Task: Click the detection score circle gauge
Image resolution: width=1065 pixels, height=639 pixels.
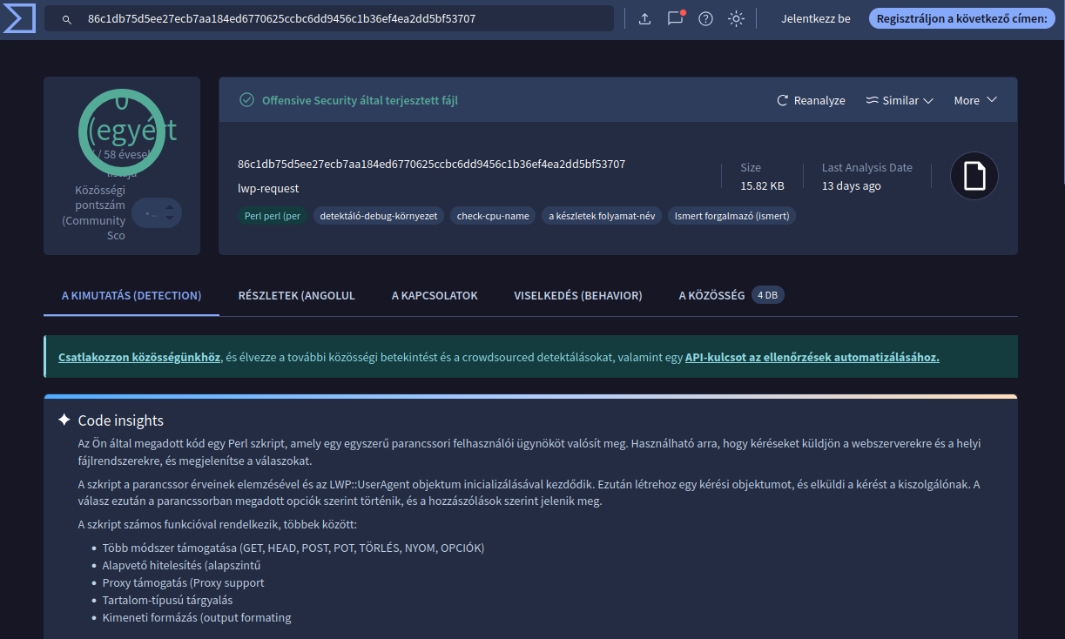Action: coord(122,129)
